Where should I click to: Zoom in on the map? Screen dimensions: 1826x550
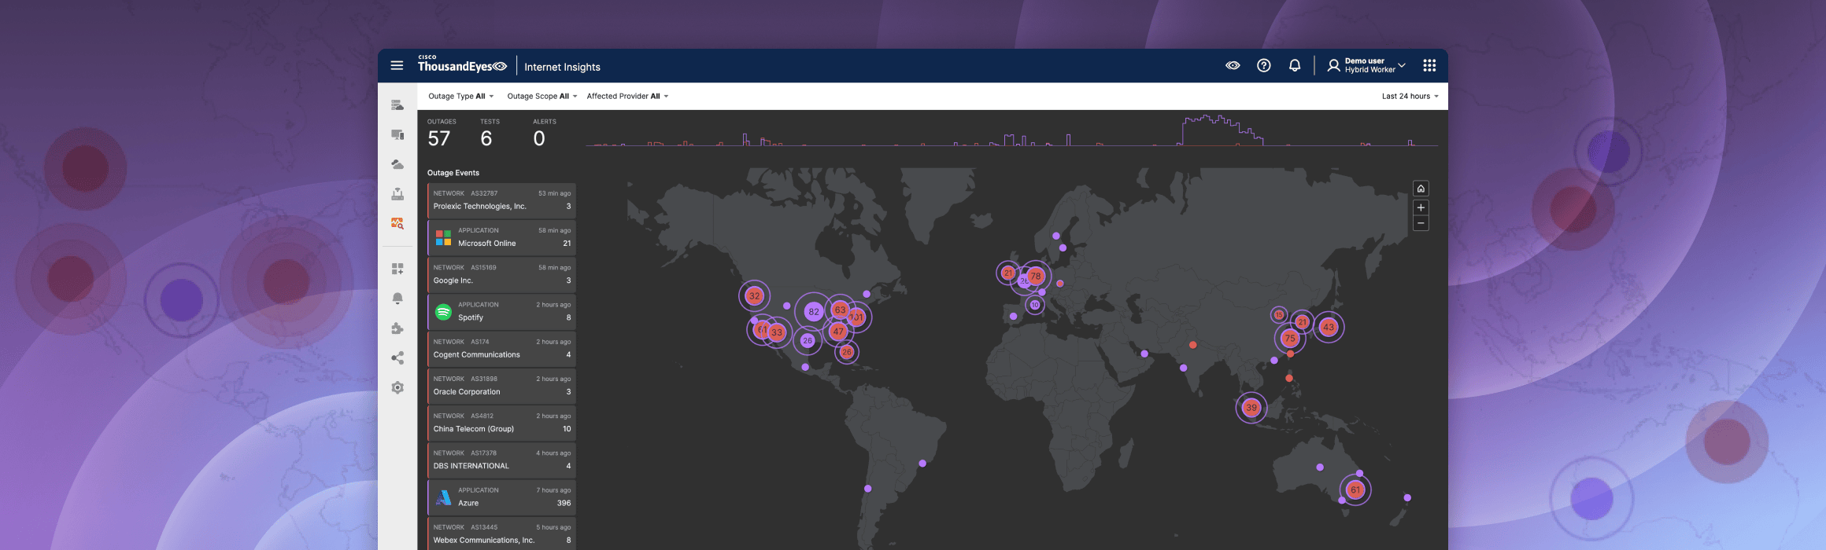tap(1421, 207)
